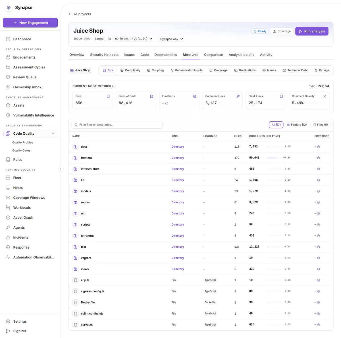Open the server.ts file row
Screen dimensions: 341x338
coord(201,325)
